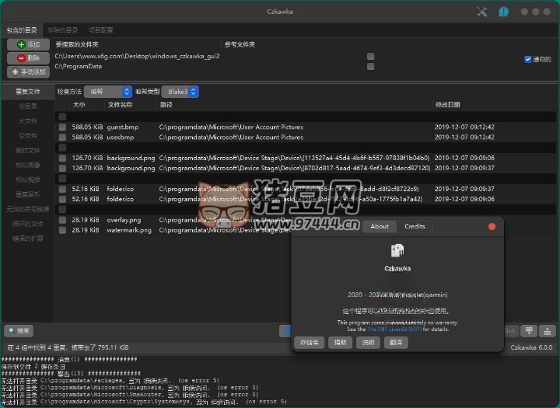Click the blue info icon in title bar

pyautogui.click(x=503, y=12)
